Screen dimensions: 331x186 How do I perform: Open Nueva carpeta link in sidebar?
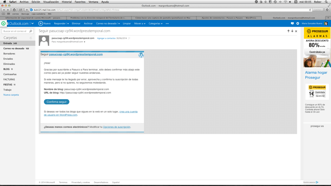11,95
